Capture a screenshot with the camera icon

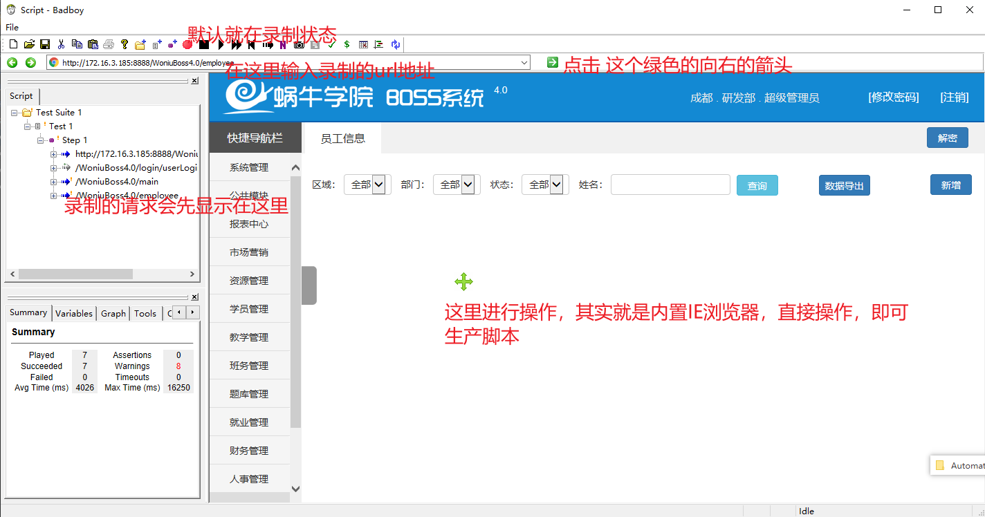[299, 45]
